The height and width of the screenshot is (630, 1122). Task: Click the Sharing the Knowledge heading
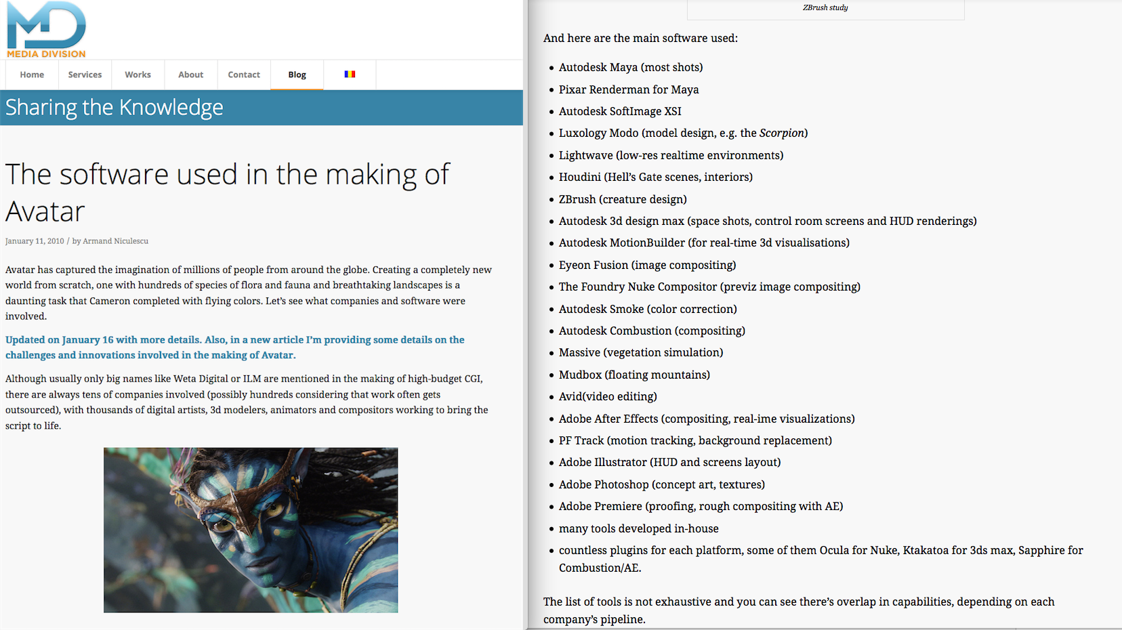(x=115, y=108)
